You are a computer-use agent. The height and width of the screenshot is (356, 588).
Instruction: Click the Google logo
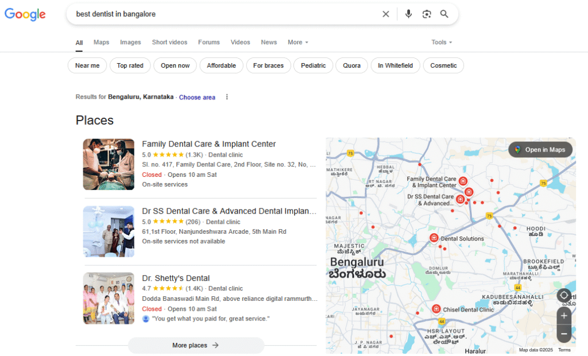tap(25, 14)
